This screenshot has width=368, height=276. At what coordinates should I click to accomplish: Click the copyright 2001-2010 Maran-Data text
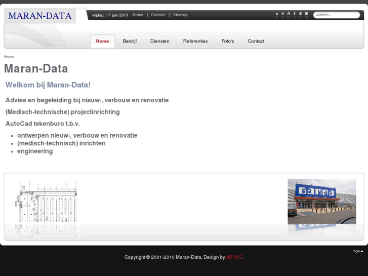163,257
